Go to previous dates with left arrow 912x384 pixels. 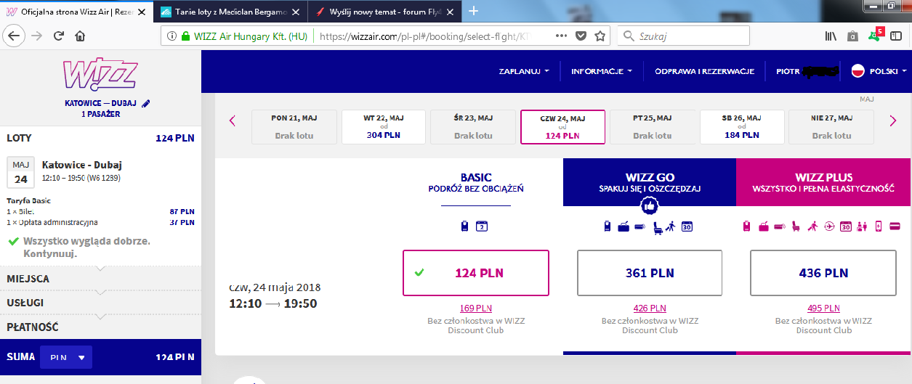click(x=233, y=121)
